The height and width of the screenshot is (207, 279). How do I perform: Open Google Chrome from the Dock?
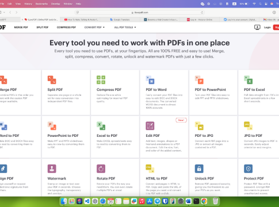[x=204, y=201]
